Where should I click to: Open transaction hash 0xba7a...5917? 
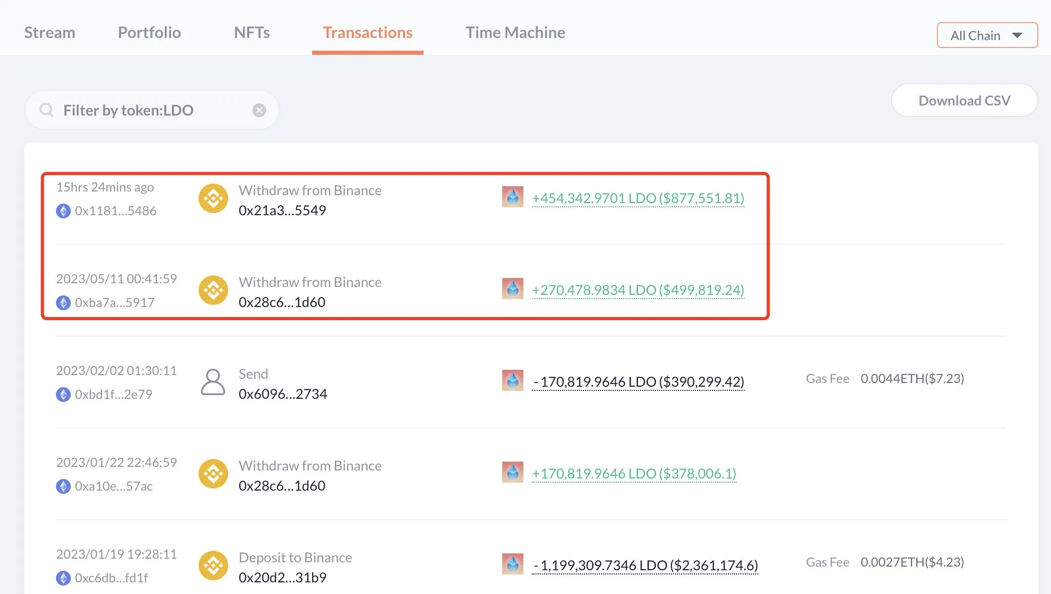pos(115,303)
